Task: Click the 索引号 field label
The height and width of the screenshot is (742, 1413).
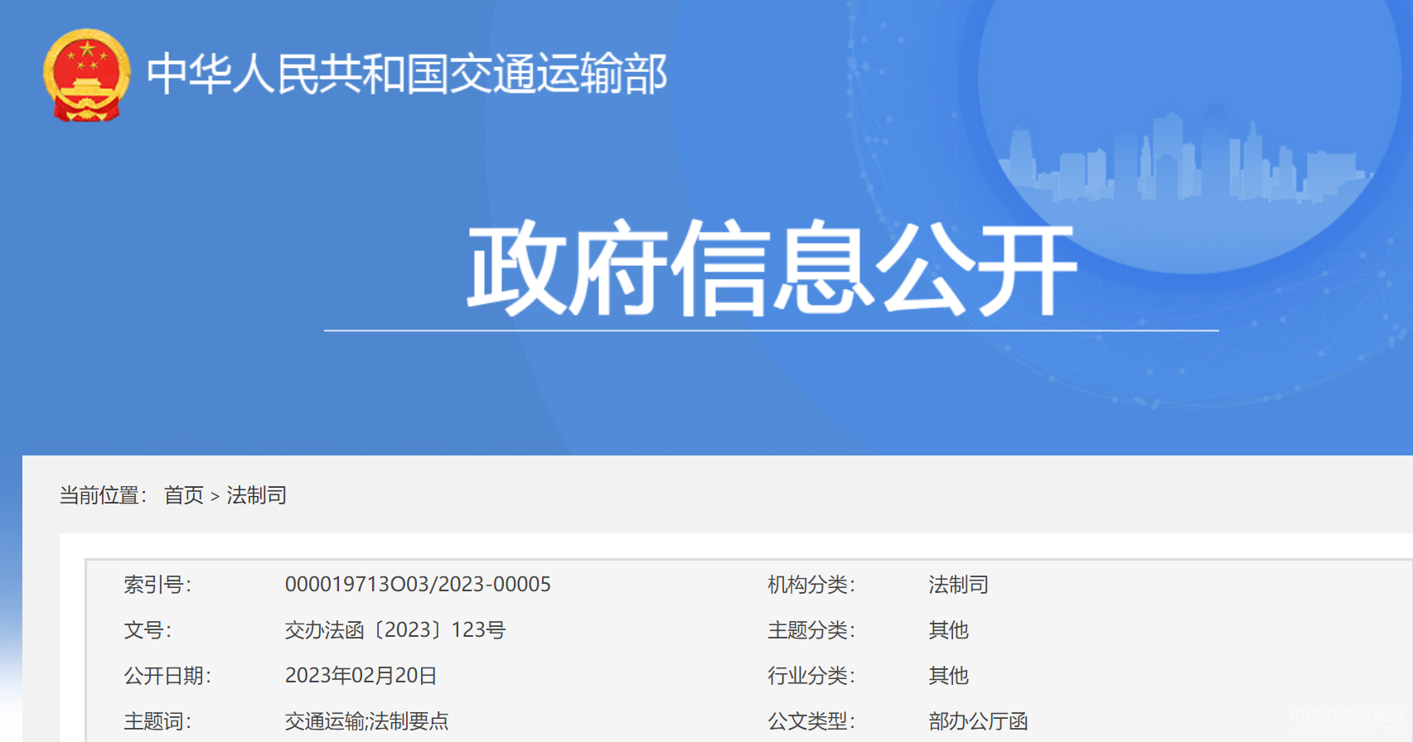Action: (157, 585)
